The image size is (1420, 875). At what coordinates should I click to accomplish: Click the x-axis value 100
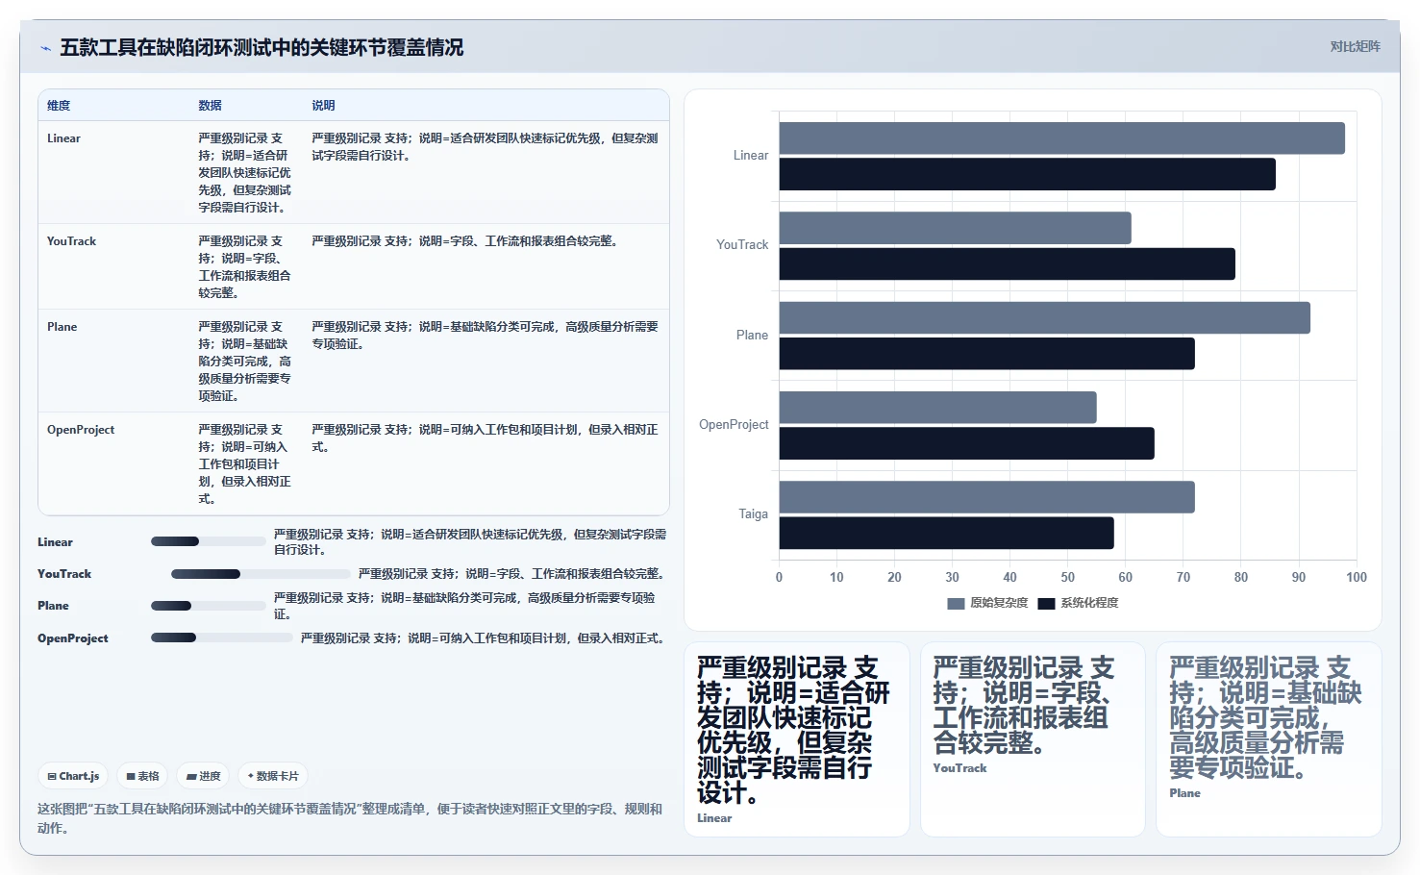[x=1357, y=577]
